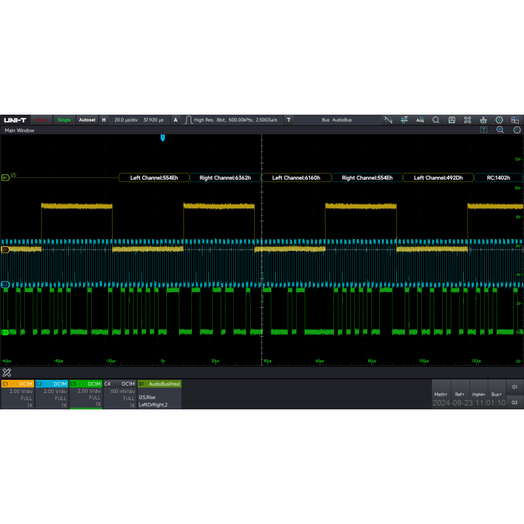Click C1 2.00 V/div scale value

[x=21, y=391]
